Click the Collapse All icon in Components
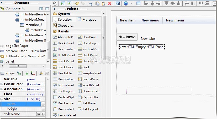Screen dimensions: 217x119 click(47, 9)
